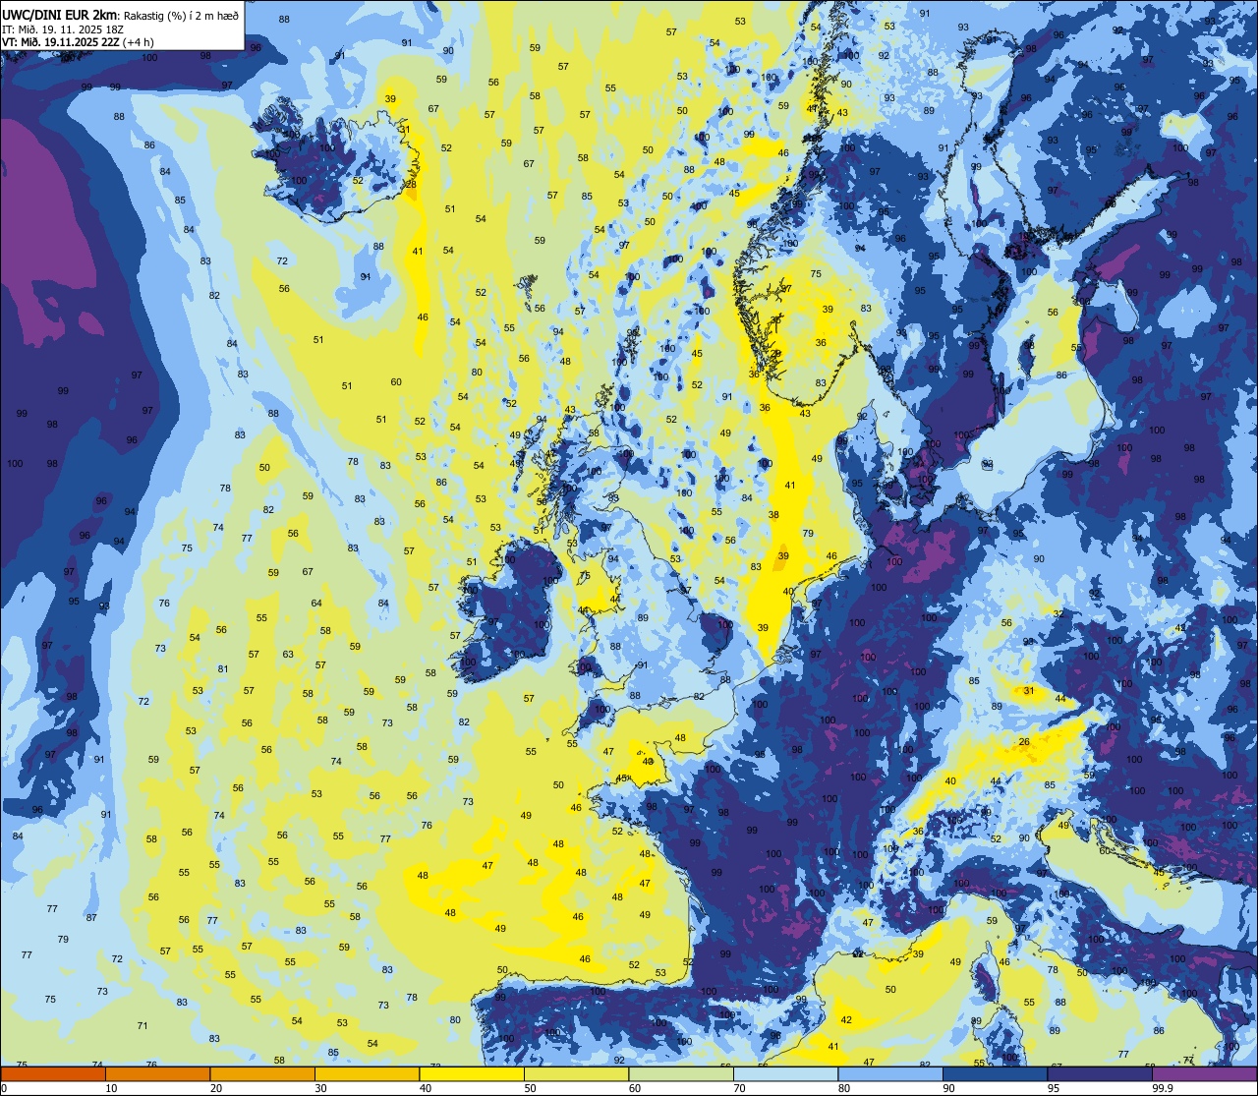
Task: Click the 50–60 legend color swatch
Action: point(576,1073)
